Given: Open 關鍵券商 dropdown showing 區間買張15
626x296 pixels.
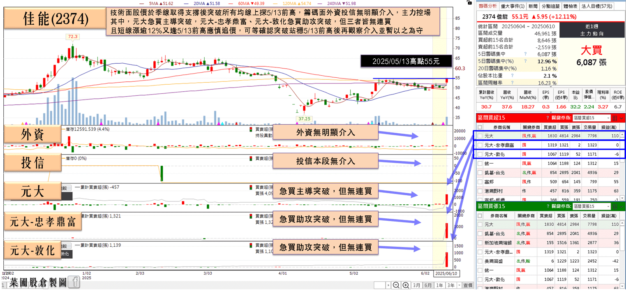Looking at the screenshot, I should [x=592, y=206].
